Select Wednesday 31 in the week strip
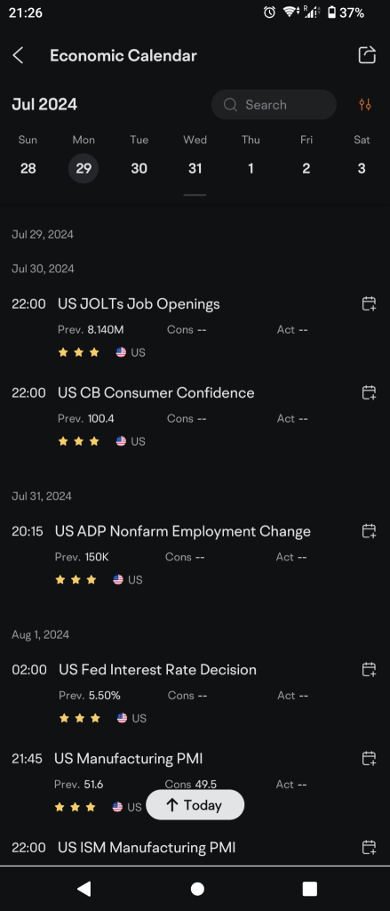 point(195,168)
